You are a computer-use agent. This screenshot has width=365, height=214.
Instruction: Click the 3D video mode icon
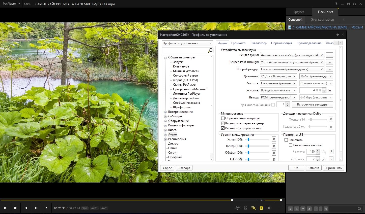[245, 208]
